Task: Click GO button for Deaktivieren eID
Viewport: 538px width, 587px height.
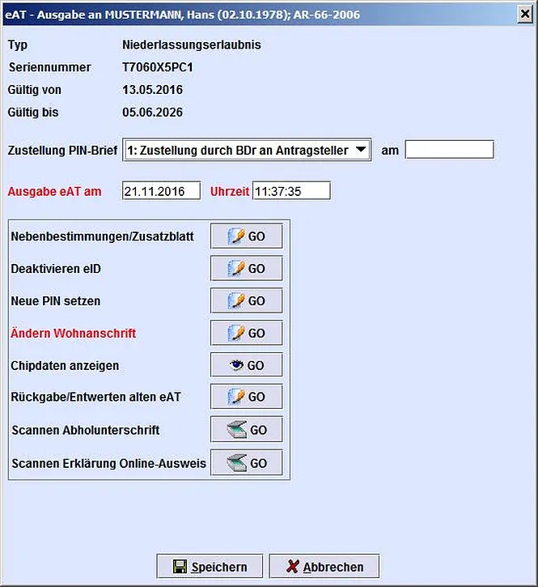Action: pos(246,269)
